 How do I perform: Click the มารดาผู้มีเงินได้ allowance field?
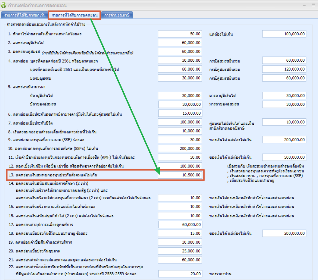284,96
